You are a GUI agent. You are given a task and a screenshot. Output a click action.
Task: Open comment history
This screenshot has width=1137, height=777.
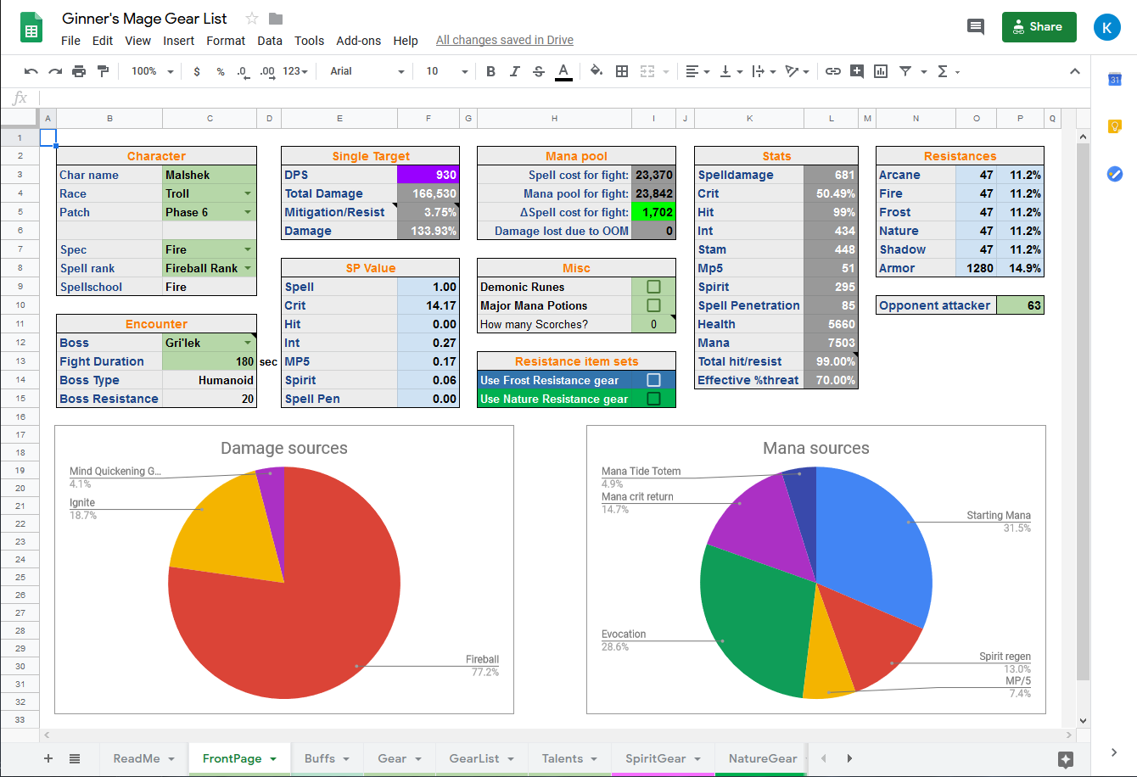(976, 27)
